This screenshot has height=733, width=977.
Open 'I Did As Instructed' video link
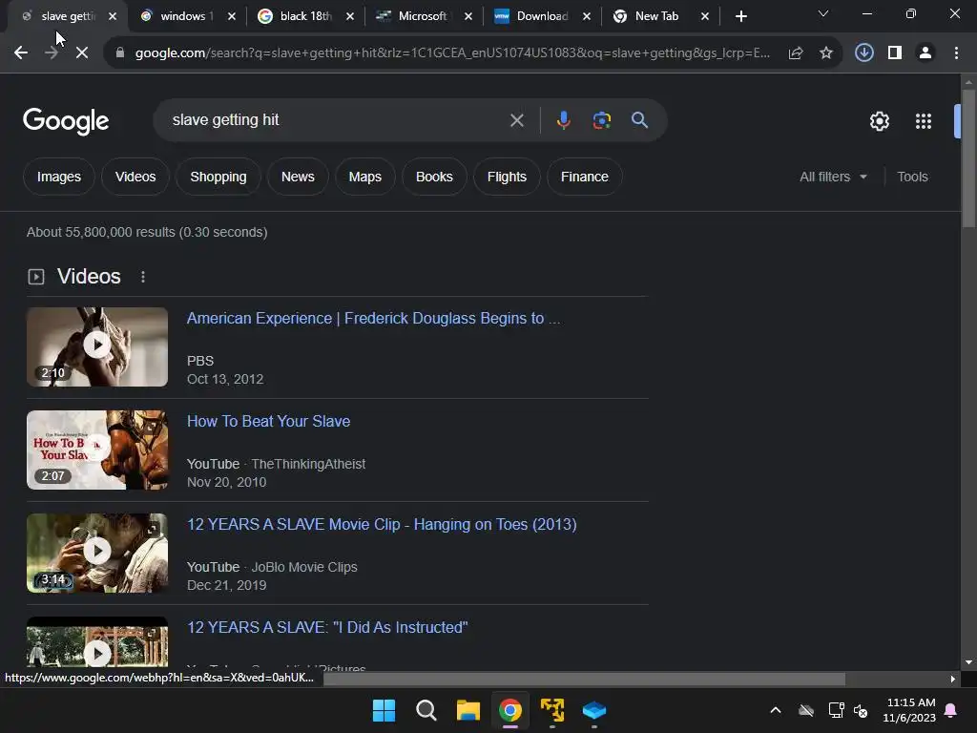click(x=327, y=628)
